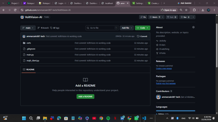Click the repository owner avatar
Image resolution: width=218 pixels, height=122 pixels.
22,17
